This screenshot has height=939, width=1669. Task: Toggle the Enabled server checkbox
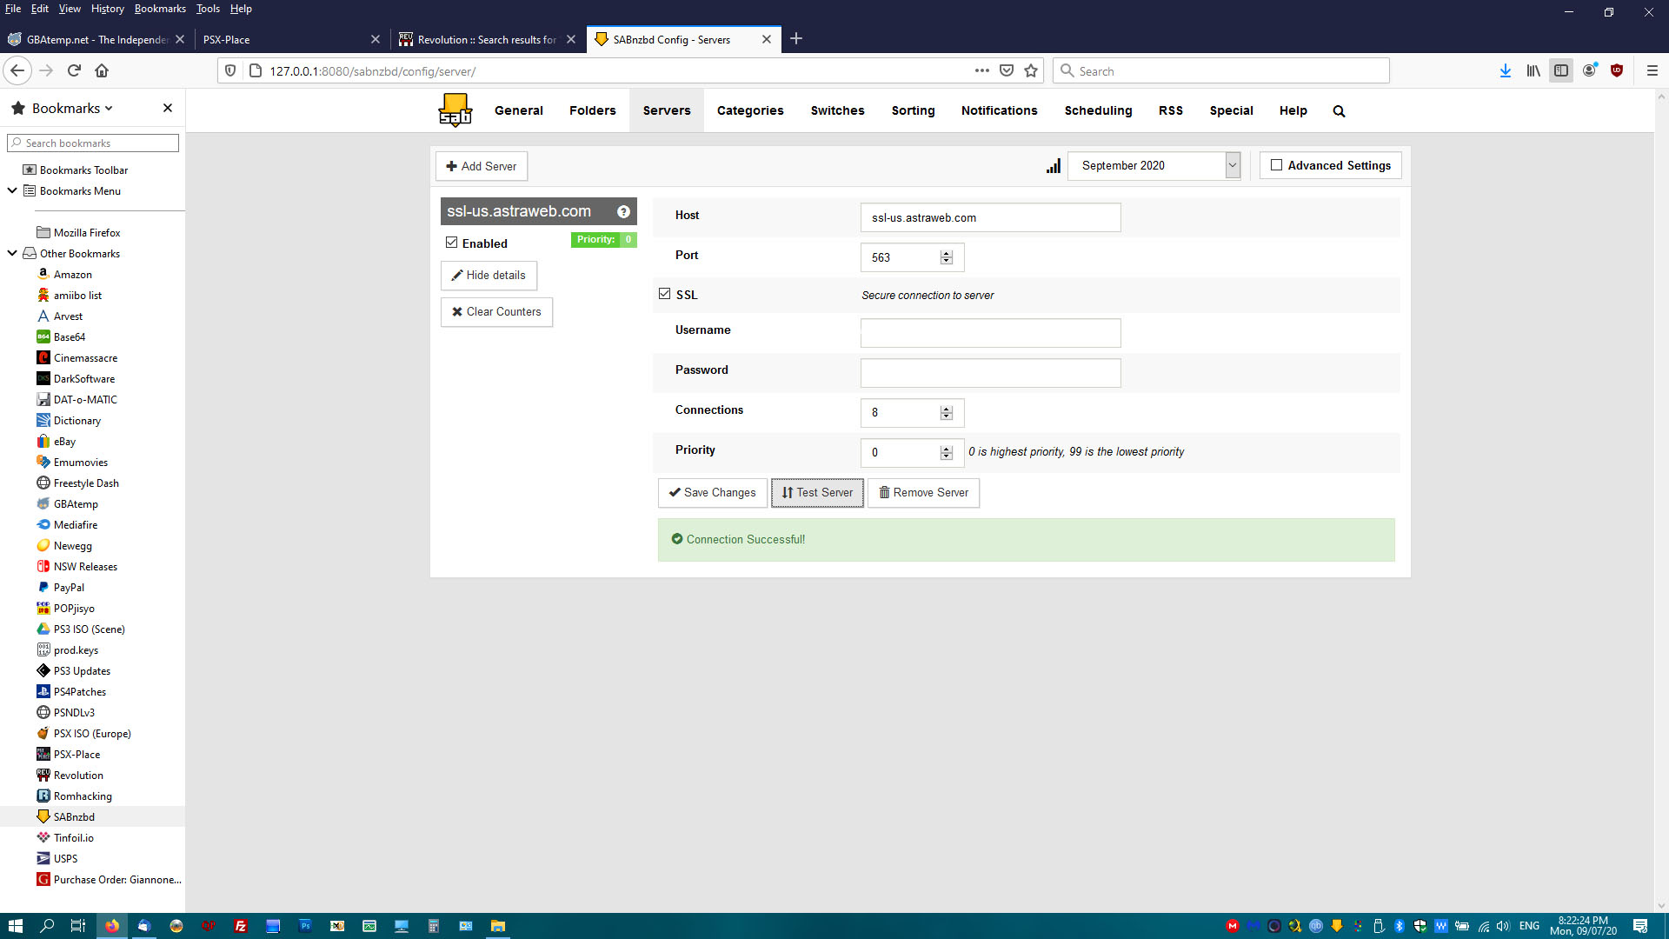452,243
